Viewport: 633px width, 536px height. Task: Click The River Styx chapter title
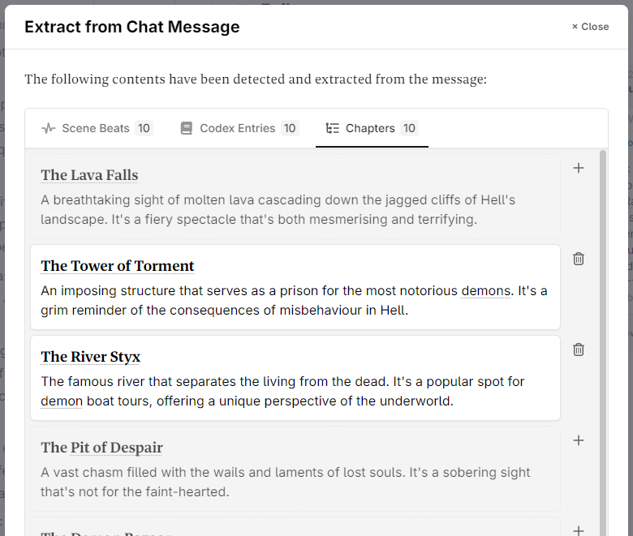91,357
